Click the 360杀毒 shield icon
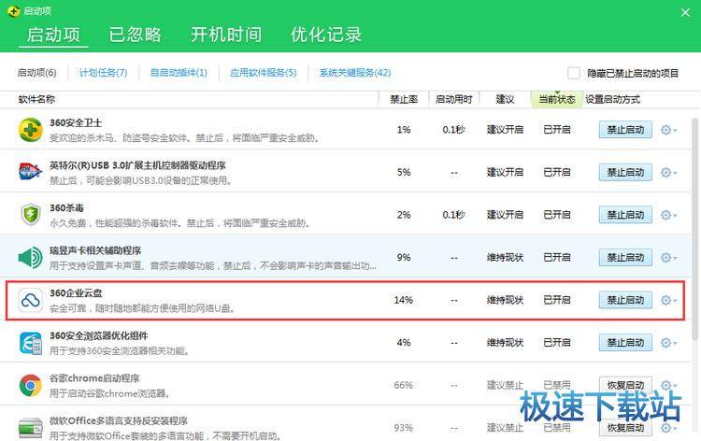701x441 pixels. point(31,215)
